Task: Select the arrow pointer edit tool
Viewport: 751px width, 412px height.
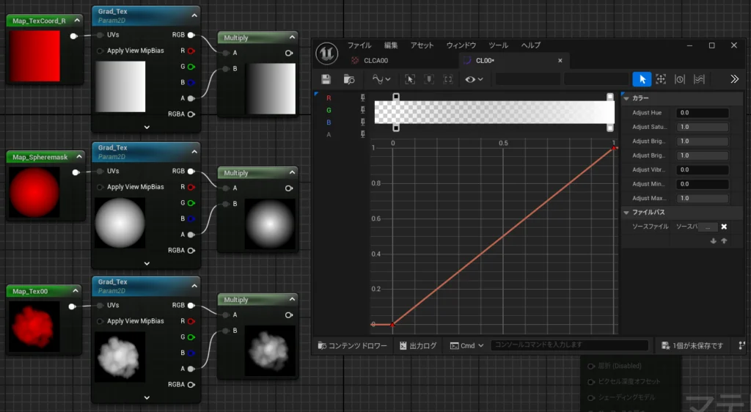Action: 642,79
